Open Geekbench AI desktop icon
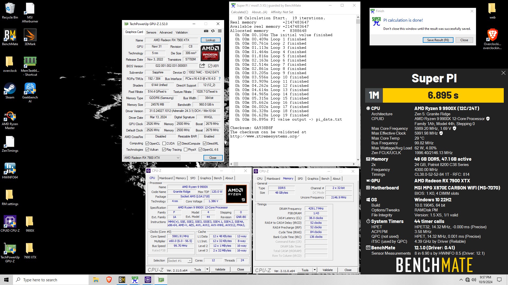 30,93
